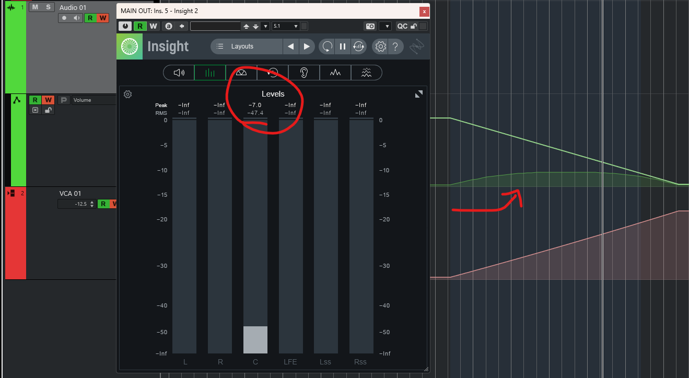Toggle Write automation on Audio 01 track

point(102,18)
